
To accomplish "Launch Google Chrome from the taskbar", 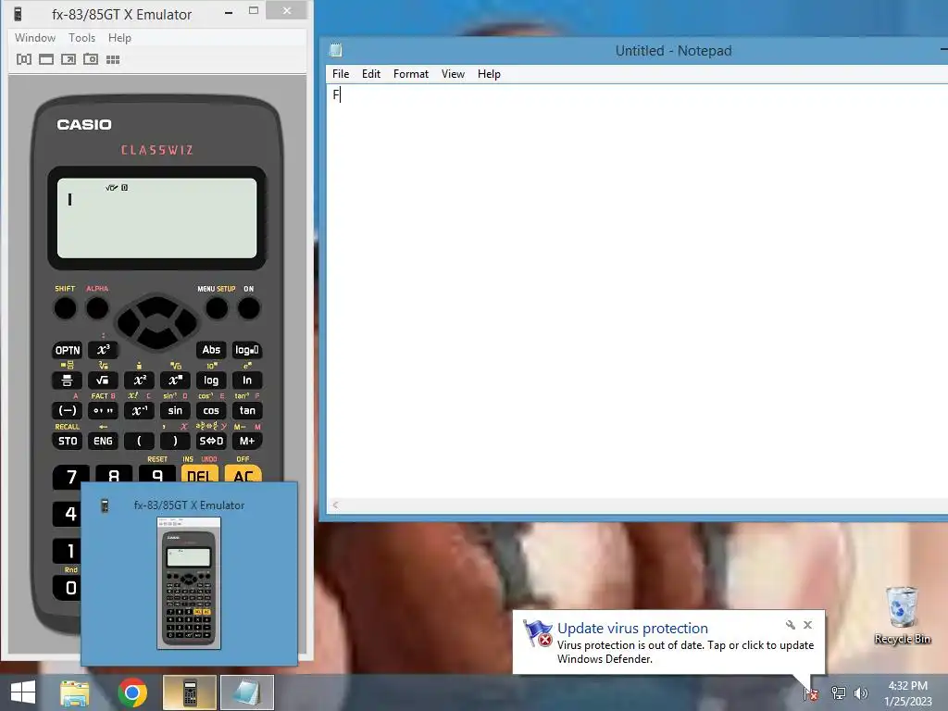I will [132, 692].
